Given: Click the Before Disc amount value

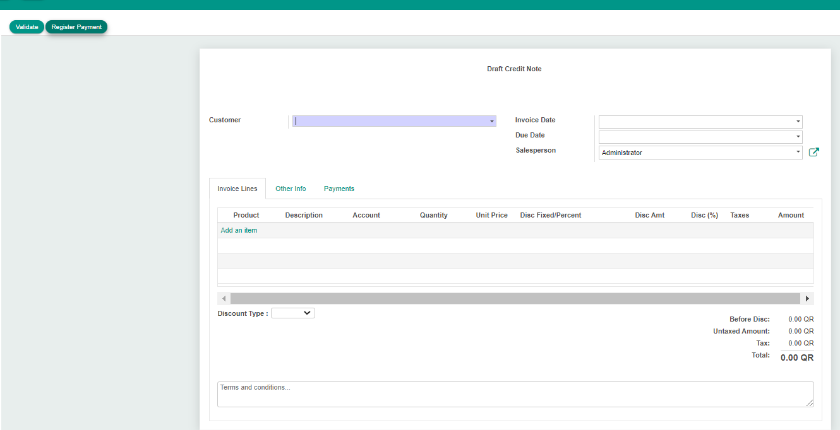Looking at the screenshot, I should click(x=801, y=319).
